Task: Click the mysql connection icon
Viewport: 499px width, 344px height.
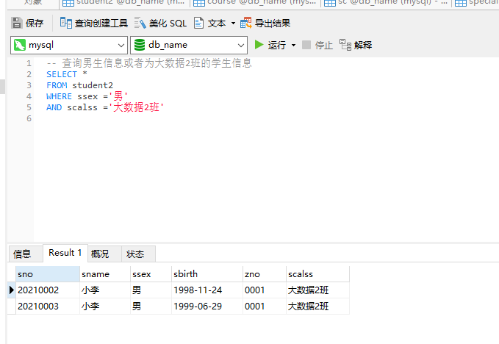Action: (x=20, y=45)
